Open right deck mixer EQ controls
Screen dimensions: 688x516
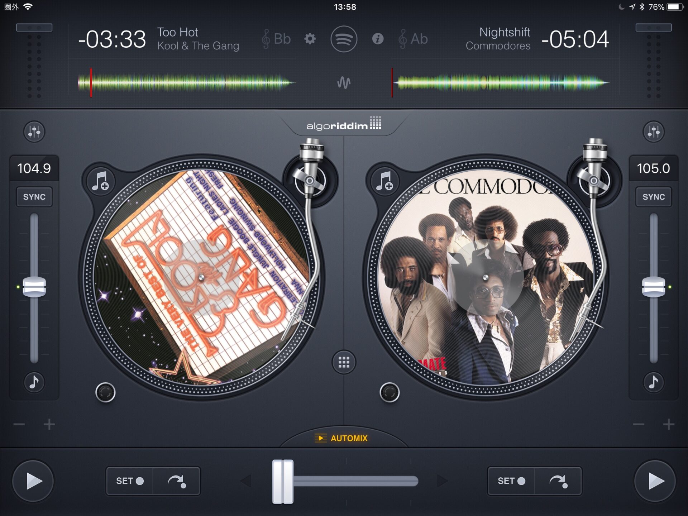653,132
